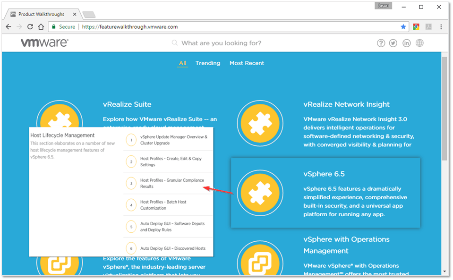Viewport: 453px width, 280px height.
Task: Click the Jason profile badge
Action: click(384, 6)
